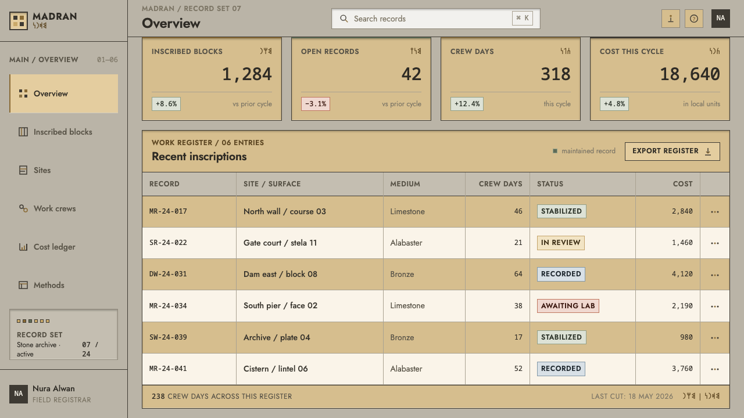Open the Record Set stone archive card
The height and width of the screenshot is (418, 744).
point(64,334)
